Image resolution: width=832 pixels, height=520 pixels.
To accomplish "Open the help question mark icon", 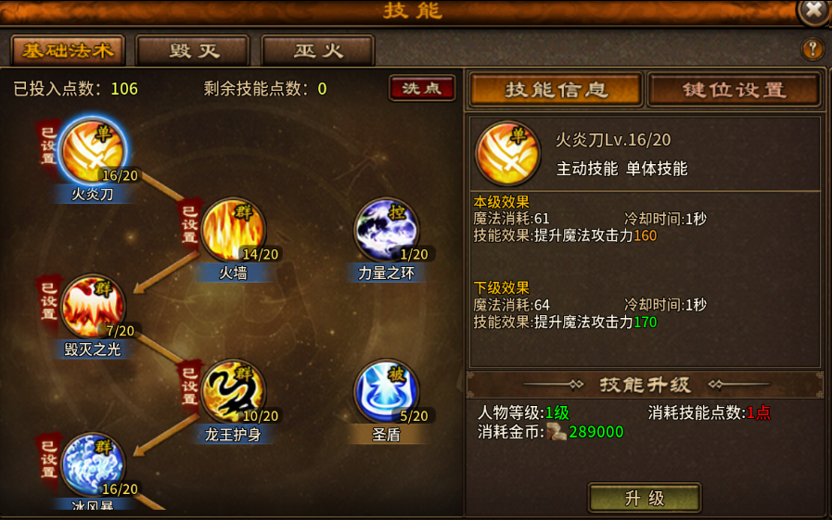I will (812, 49).
